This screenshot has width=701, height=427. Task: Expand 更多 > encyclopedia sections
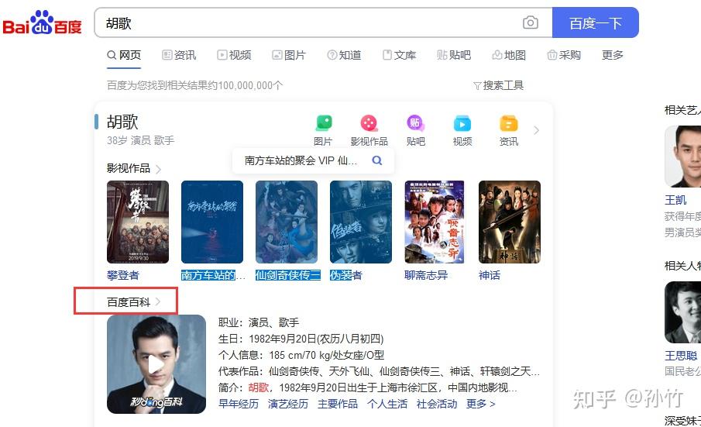480,404
